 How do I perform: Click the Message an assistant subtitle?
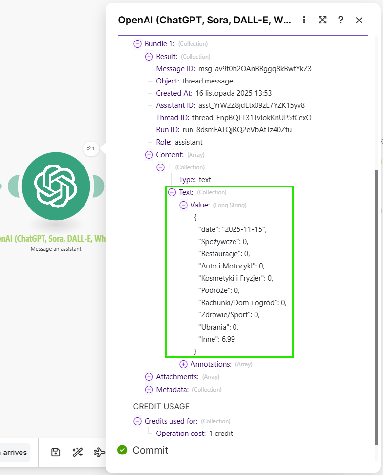[x=56, y=249]
